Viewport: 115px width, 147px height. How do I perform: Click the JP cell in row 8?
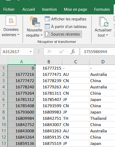76,112
